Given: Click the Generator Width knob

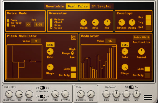Looking at the screenshot, I should coord(84,22).
